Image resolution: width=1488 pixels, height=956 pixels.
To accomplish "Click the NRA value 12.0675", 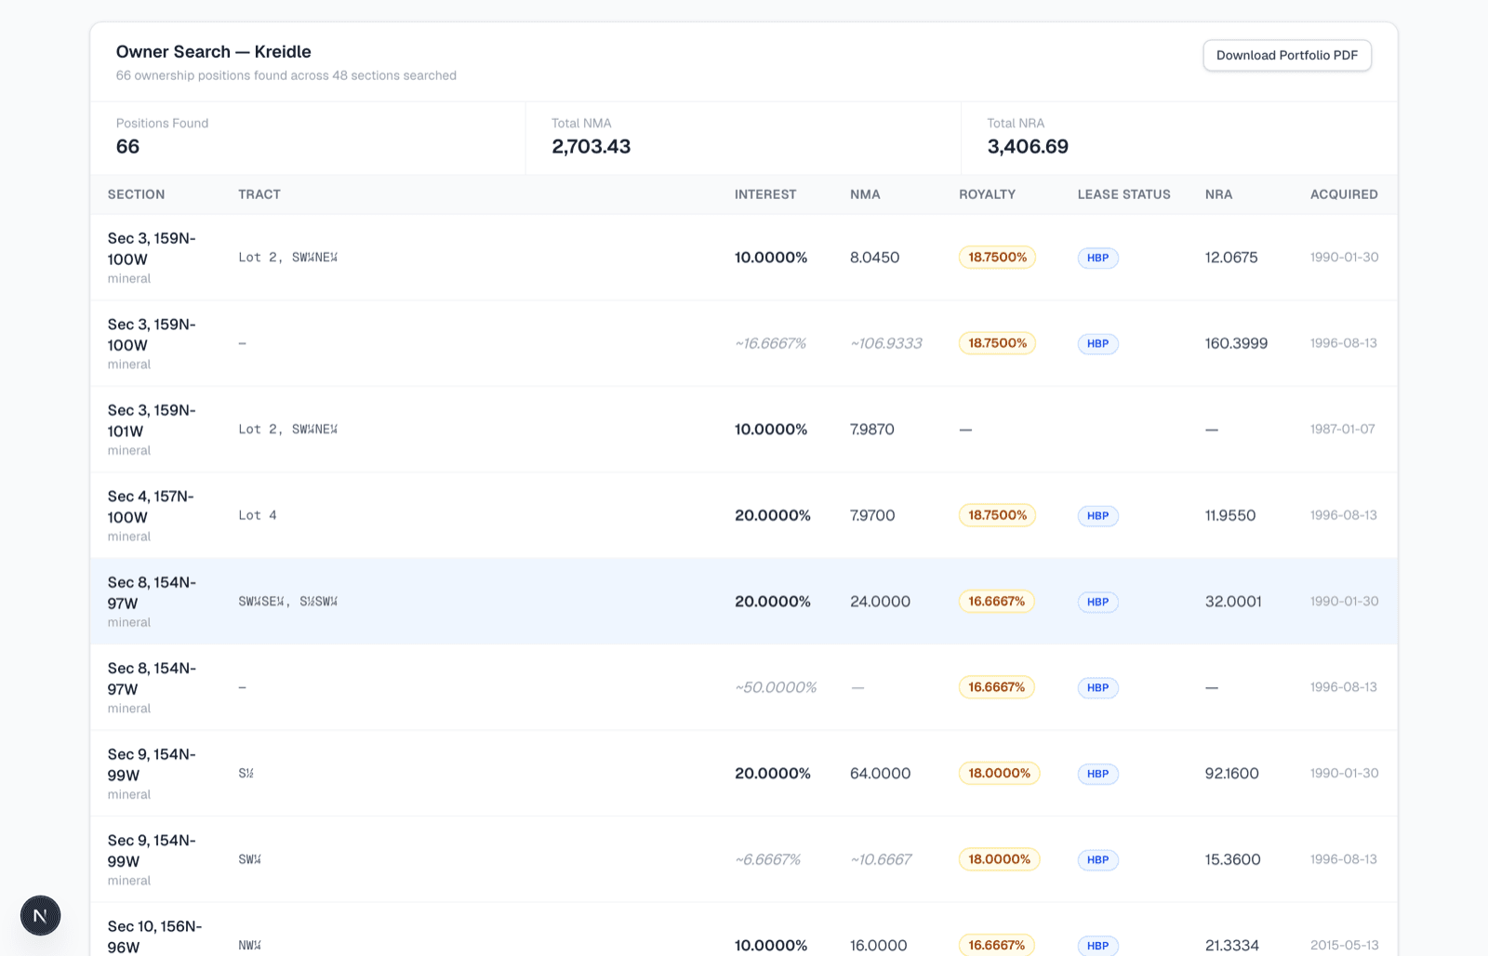I will pyautogui.click(x=1231, y=258).
